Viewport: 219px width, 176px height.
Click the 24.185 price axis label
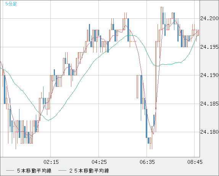(x=209, y=104)
